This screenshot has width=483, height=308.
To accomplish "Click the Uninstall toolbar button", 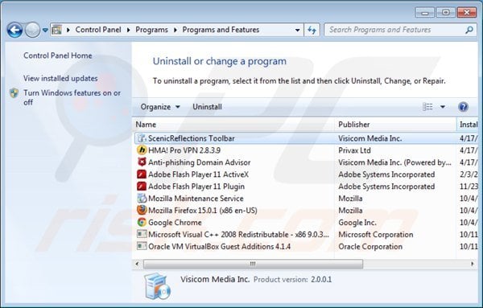I will click(x=207, y=107).
